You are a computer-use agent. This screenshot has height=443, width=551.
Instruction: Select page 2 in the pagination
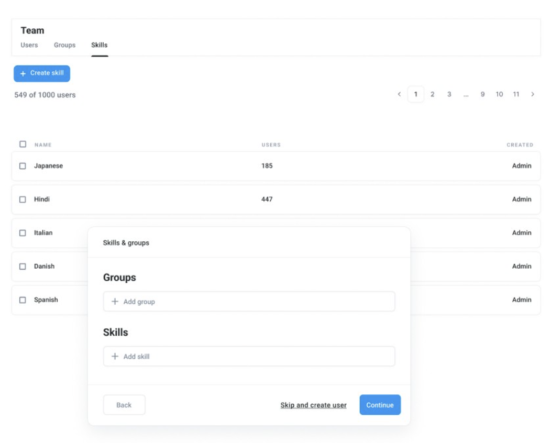432,94
